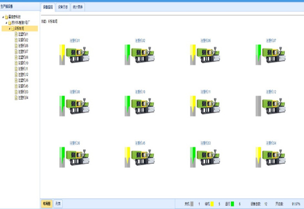The image size is (304, 209).
Task: Click the 注塑机12 machine picture
Action: [x=274, y=106]
